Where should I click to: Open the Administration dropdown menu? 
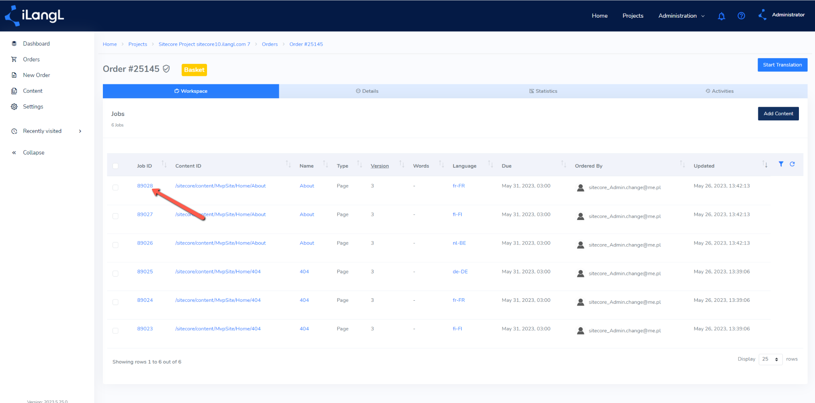681,16
